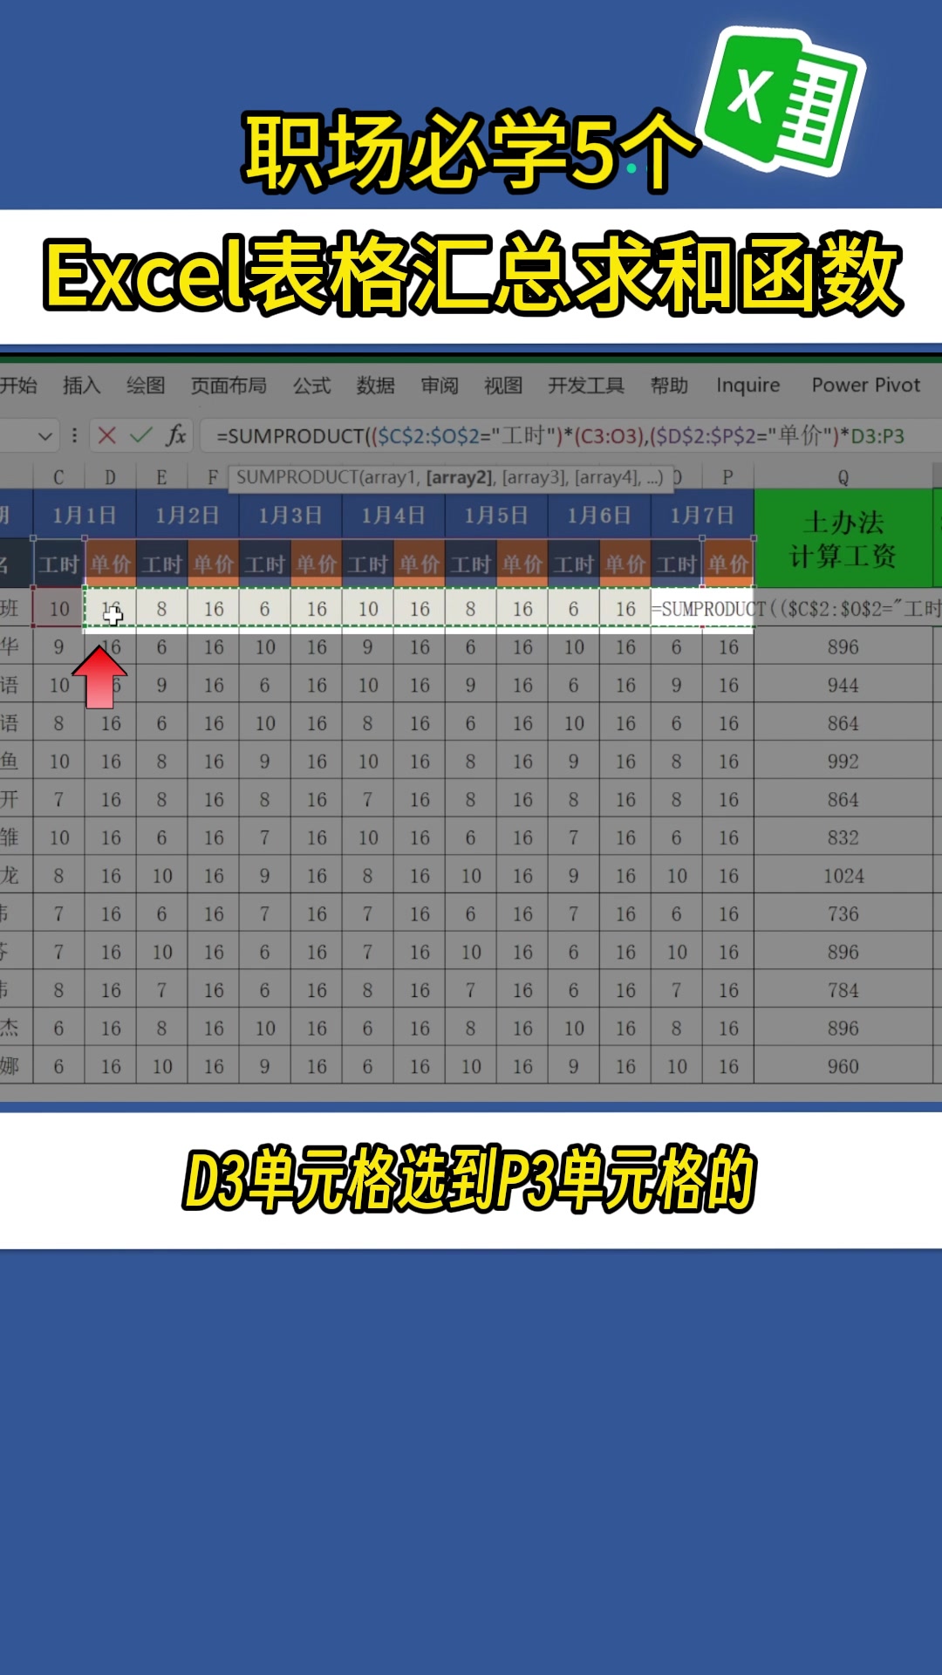
Task: Open the 帮助 tab
Action: pyautogui.click(x=669, y=385)
